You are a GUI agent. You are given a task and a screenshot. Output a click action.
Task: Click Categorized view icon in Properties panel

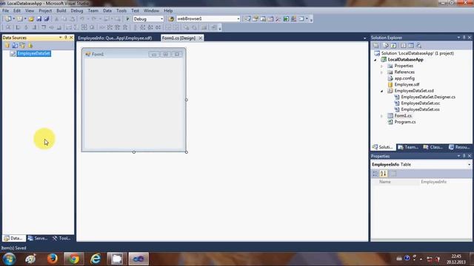[x=375, y=174]
